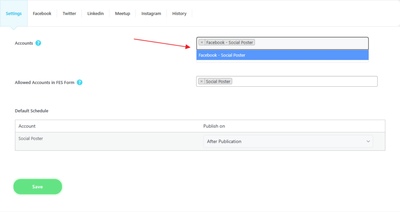
Task: Remove the Social Poster tag from allowed accounts
Action: pyautogui.click(x=202, y=82)
